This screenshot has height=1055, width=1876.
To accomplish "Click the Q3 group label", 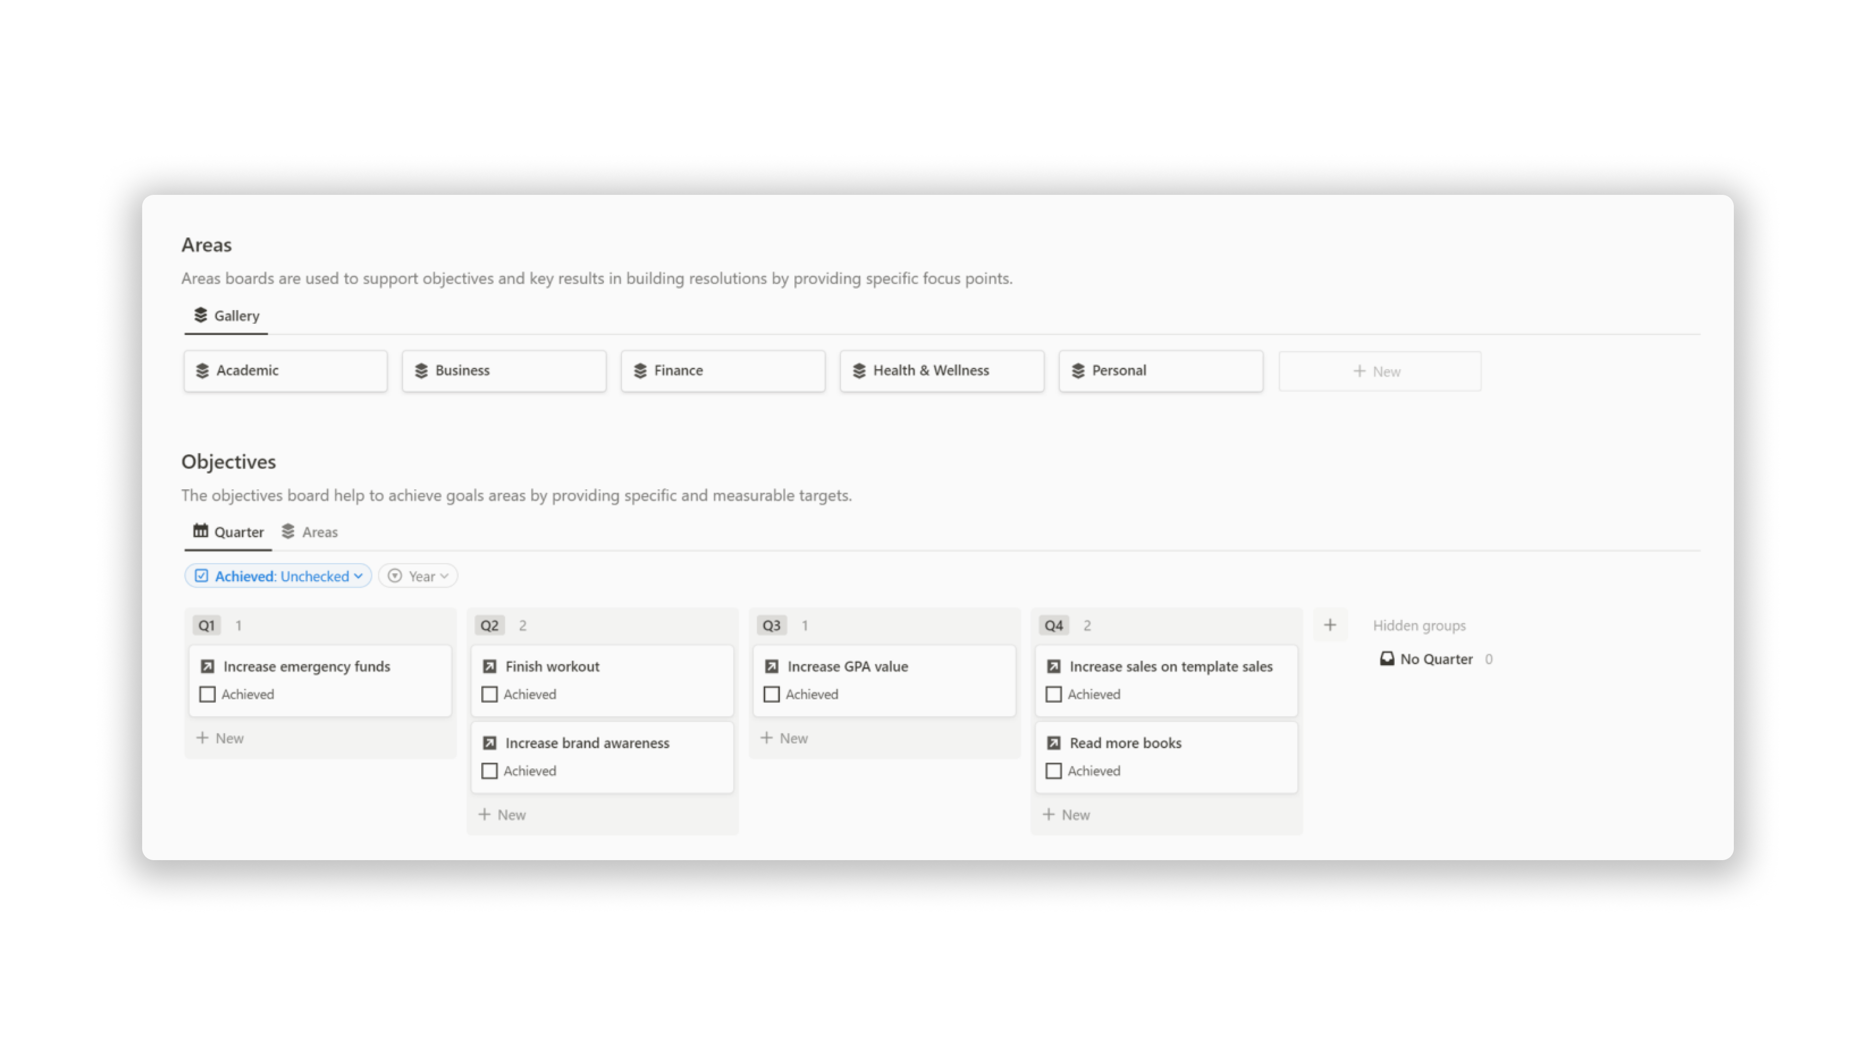I will pos(771,625).
